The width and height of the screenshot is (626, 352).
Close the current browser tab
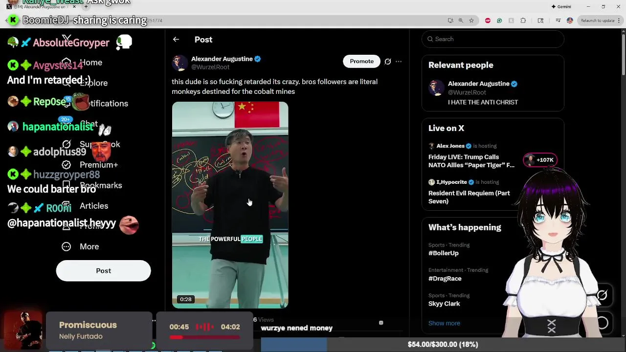tap(74, 6)
